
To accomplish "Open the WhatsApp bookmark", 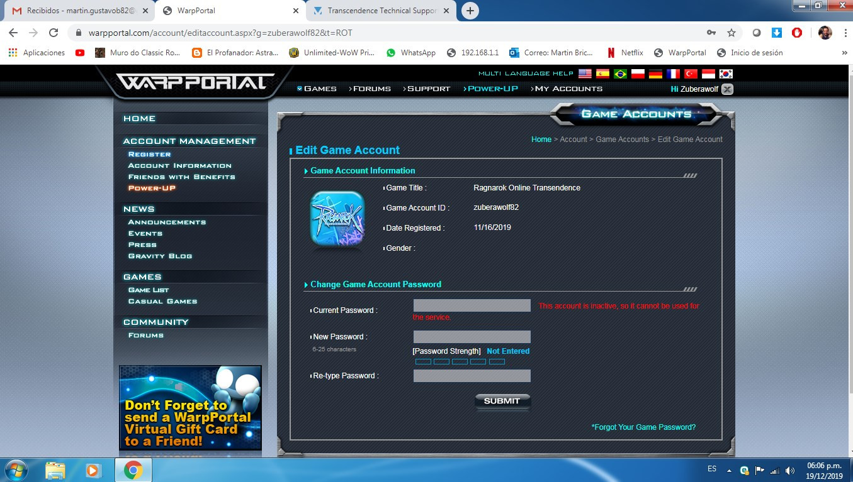I will pyautogui.click(x=411, y=53).
